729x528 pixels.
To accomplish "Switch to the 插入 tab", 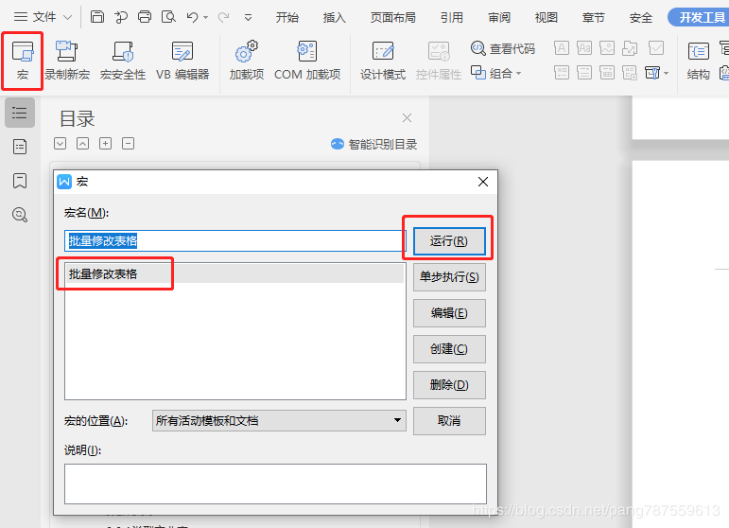I will click(x=335, y=18).
